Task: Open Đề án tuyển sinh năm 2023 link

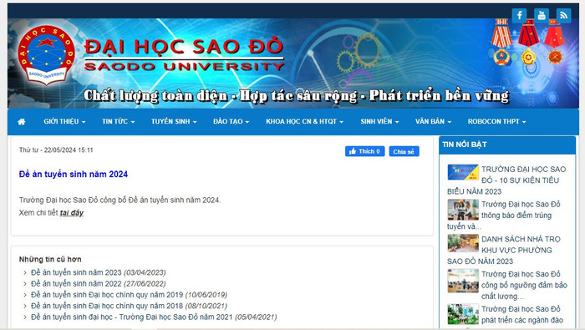Action: pos(76,272)
